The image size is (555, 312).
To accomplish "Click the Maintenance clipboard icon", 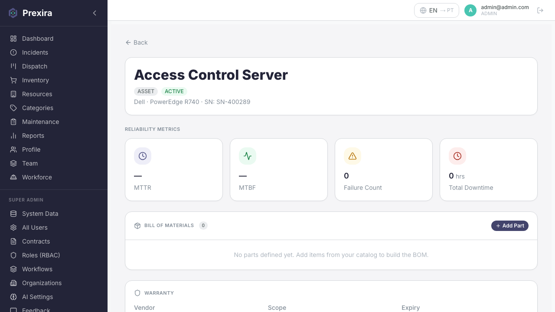I will click(x=13, y=122).
